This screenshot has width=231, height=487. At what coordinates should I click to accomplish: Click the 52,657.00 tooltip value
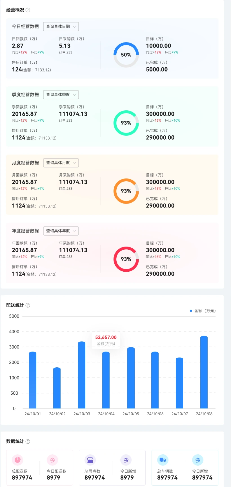click(x=106, y=337)
